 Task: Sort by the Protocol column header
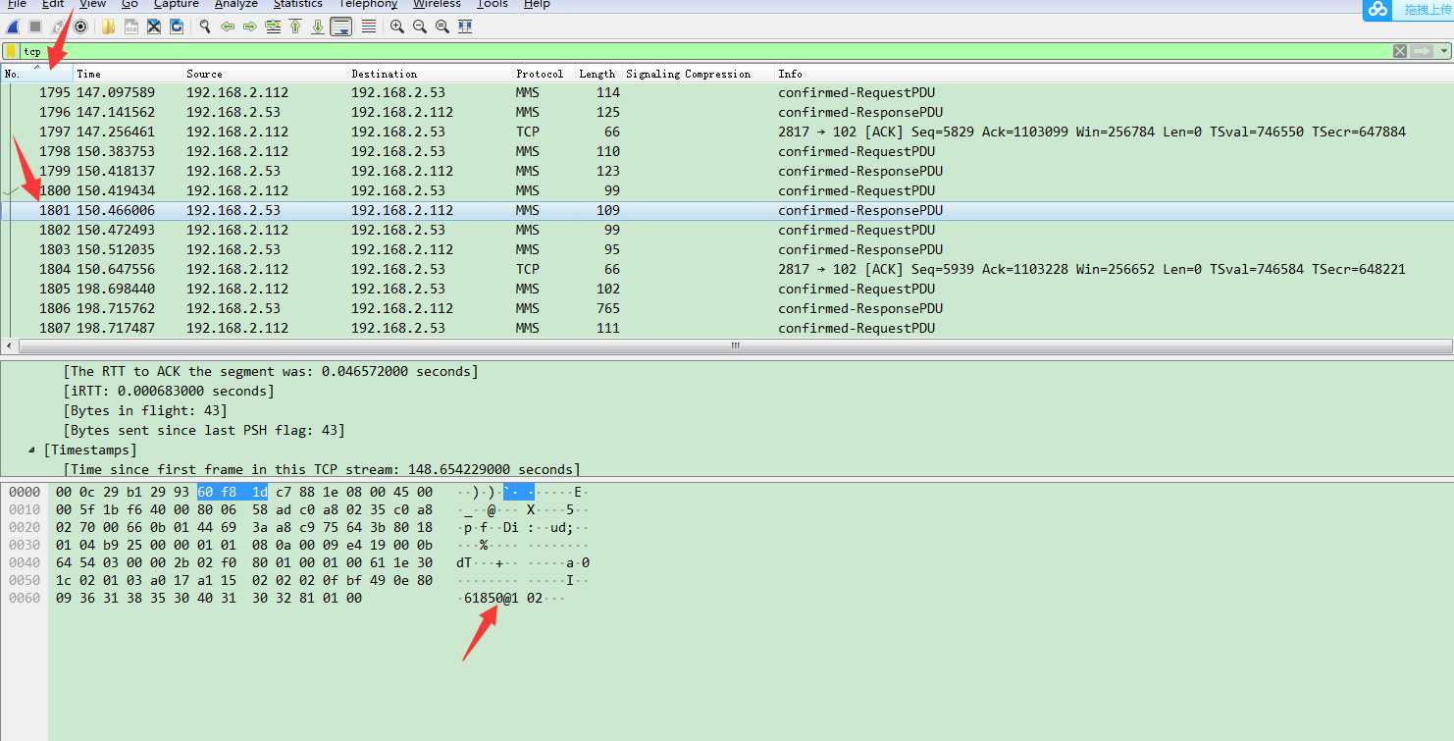545,74
